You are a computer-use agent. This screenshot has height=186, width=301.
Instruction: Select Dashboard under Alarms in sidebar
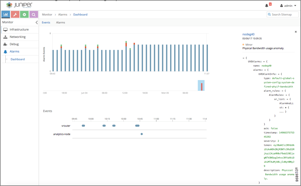pyautogui.click(x=18, y=59)
